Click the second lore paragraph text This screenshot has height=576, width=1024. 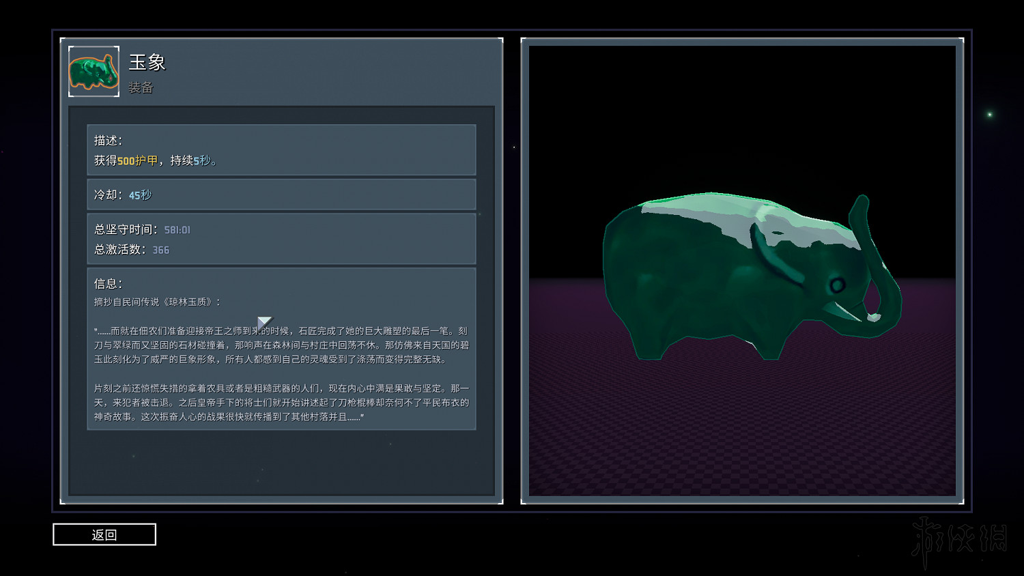click(x=281, y=403)
